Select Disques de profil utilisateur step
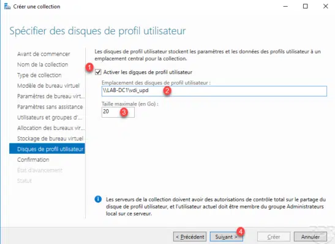Viewport: 335px width, 244px height. coord(47,149)
